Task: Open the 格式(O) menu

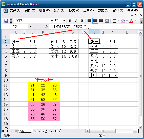Action: [74, 10]
